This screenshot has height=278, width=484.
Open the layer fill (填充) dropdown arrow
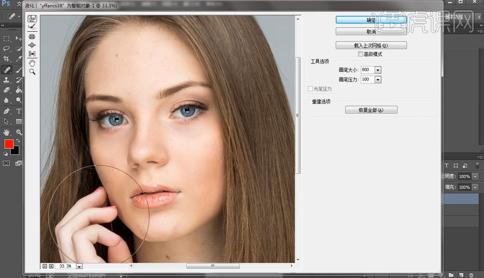[x=475, y=187]
